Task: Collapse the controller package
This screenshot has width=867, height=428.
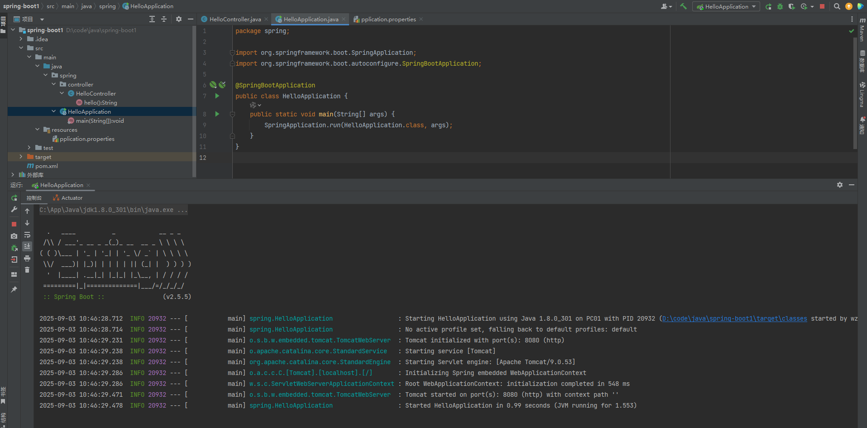Action: point(53,84)
